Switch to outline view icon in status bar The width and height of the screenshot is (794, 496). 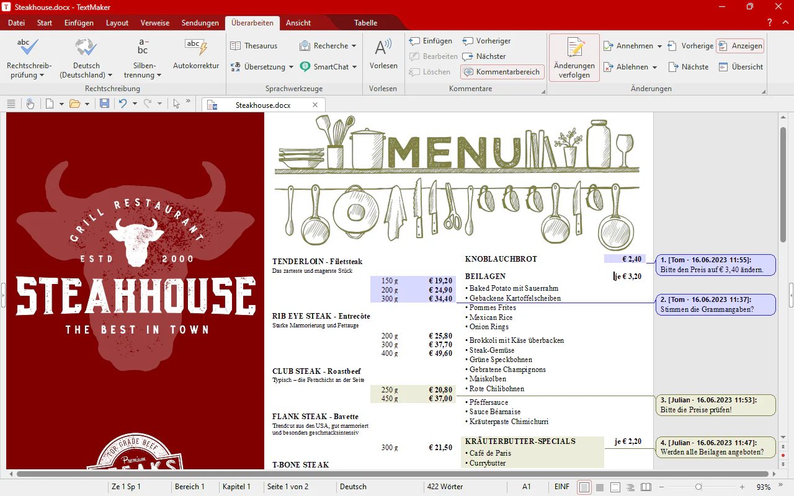(630, 487)
